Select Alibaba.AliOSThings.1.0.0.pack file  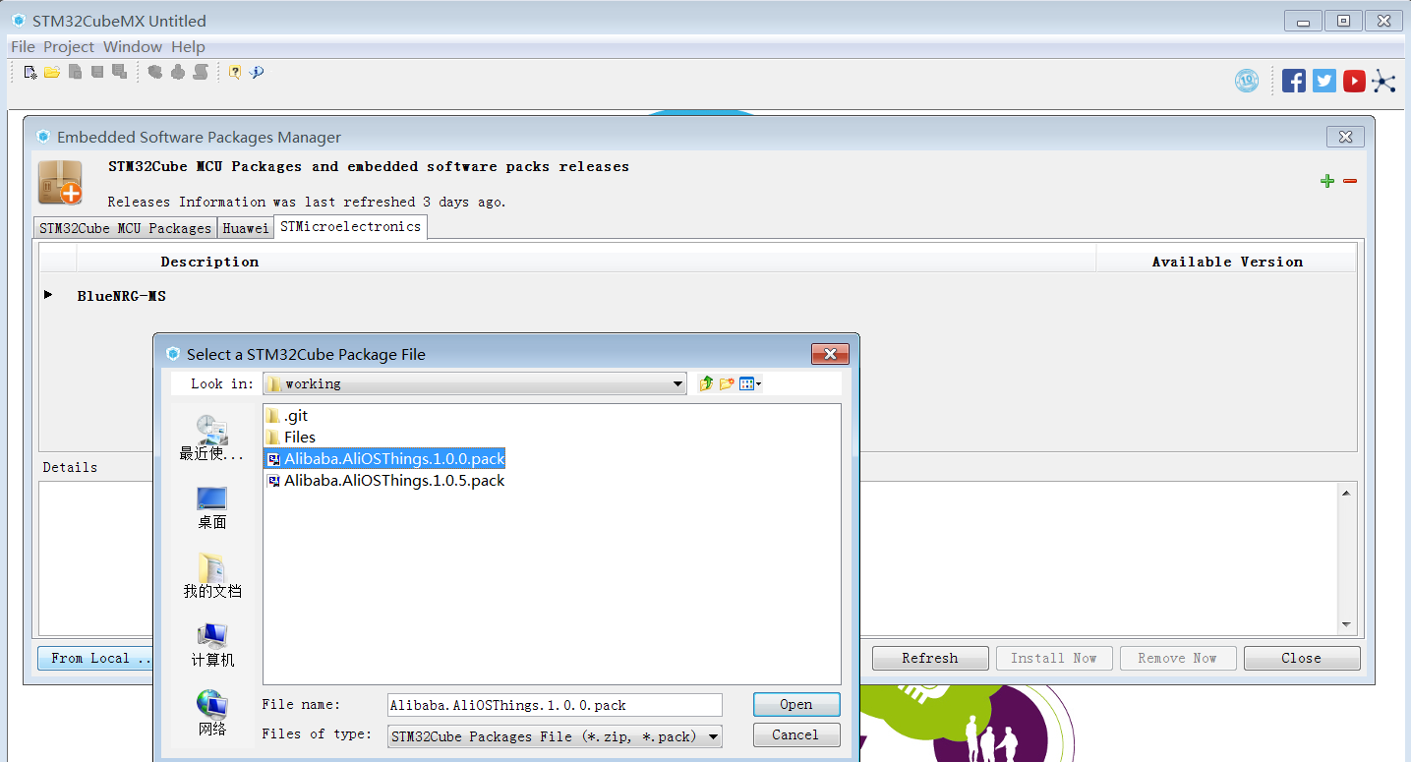385,459
